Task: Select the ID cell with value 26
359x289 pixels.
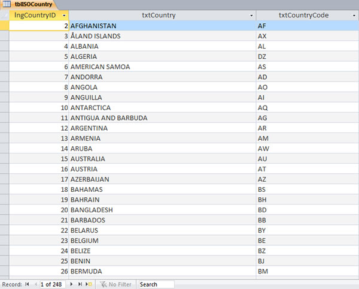Action: 39,271
